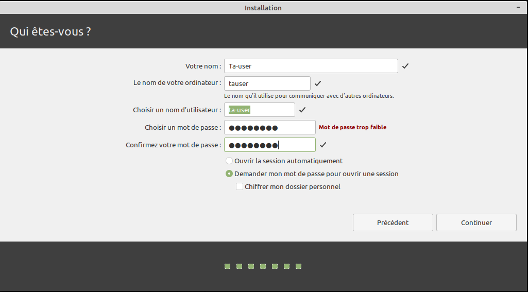Focus the 'Choisir un mot de passe' field
The height and width of the screenshot is (292, 528).
(x=269, y=127)
